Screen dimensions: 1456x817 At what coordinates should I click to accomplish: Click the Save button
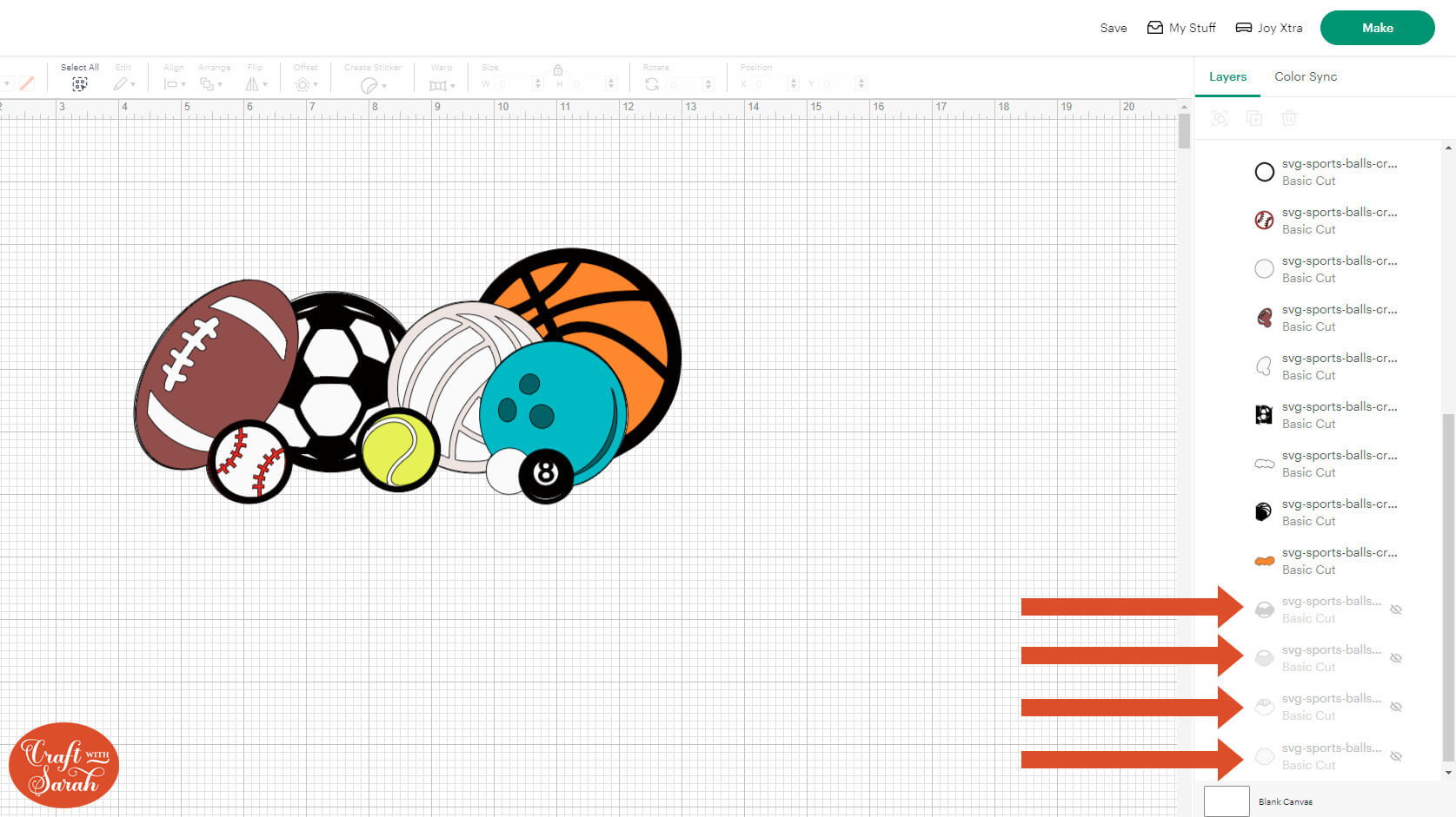coord(1114,28)
